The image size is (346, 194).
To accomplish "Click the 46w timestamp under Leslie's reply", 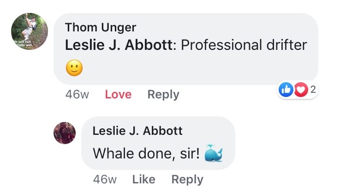I will coord(105,179).
